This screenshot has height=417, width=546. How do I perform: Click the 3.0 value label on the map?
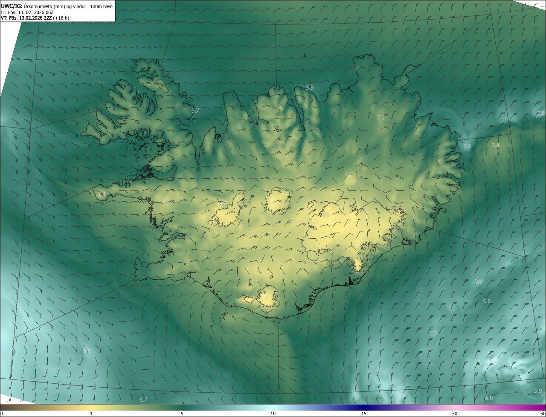tap(381, 117)
